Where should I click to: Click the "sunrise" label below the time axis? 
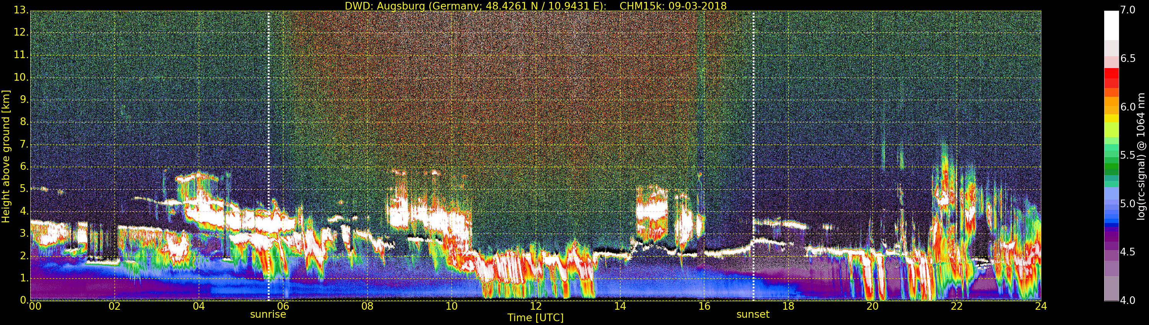click(x=268, y=314)
